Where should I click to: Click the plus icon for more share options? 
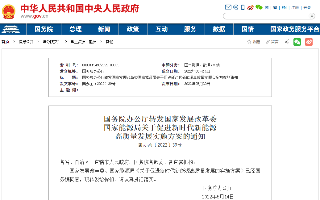click(x=316, y=42)
